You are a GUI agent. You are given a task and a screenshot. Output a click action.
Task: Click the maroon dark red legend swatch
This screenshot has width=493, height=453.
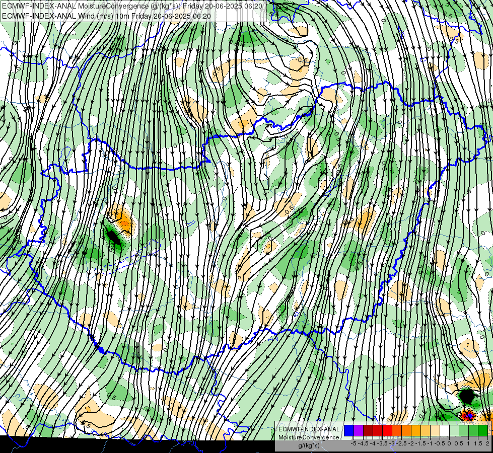click(368, 430)
